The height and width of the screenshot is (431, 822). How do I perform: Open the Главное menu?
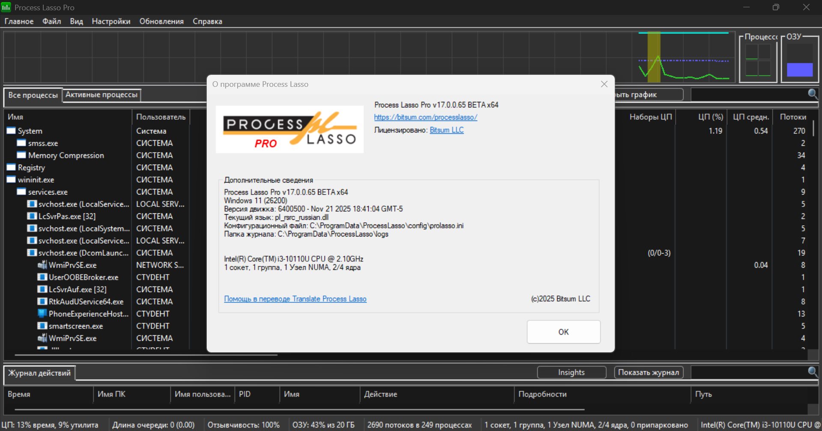click(x=19, y=21)
